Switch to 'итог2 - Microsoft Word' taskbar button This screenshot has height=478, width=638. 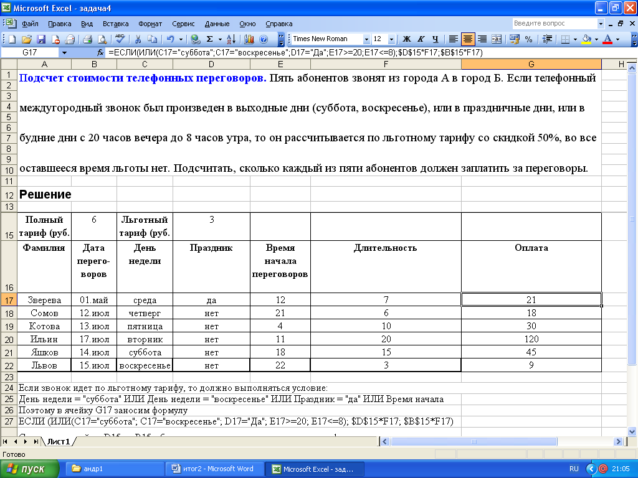[x=215, y=469]
